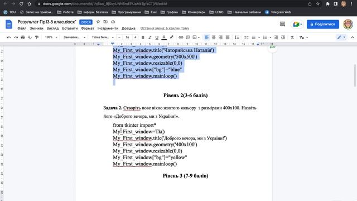357x201 pixels.
Task: Click the Поділитися share button
Action: (x=323, y=24)
